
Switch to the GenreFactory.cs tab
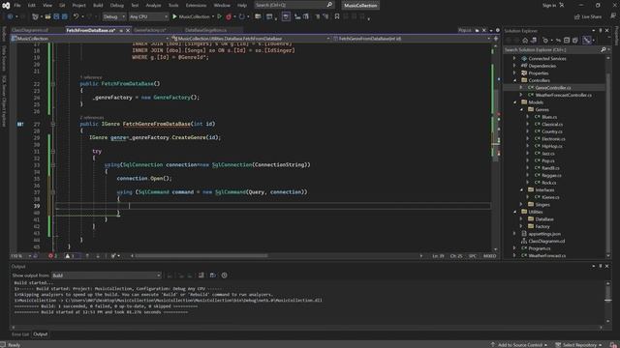(149, 30)
